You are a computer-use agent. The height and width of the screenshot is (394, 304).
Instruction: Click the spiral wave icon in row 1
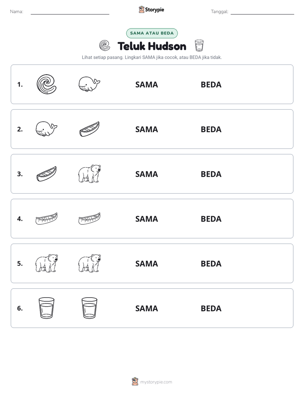click(46, 84)
